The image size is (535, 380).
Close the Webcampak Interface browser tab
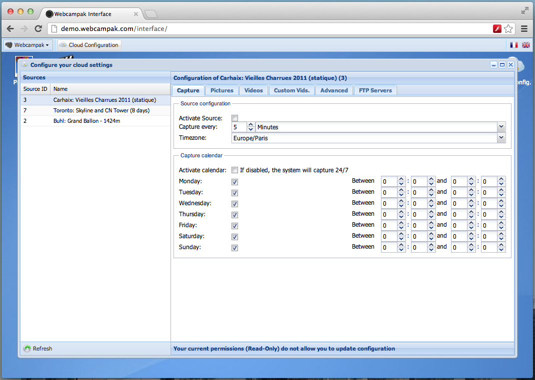[x=136, y=14]
